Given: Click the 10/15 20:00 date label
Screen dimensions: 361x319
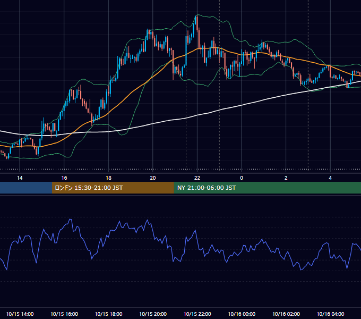Looking at the screenshot, I should coord(153,314).
